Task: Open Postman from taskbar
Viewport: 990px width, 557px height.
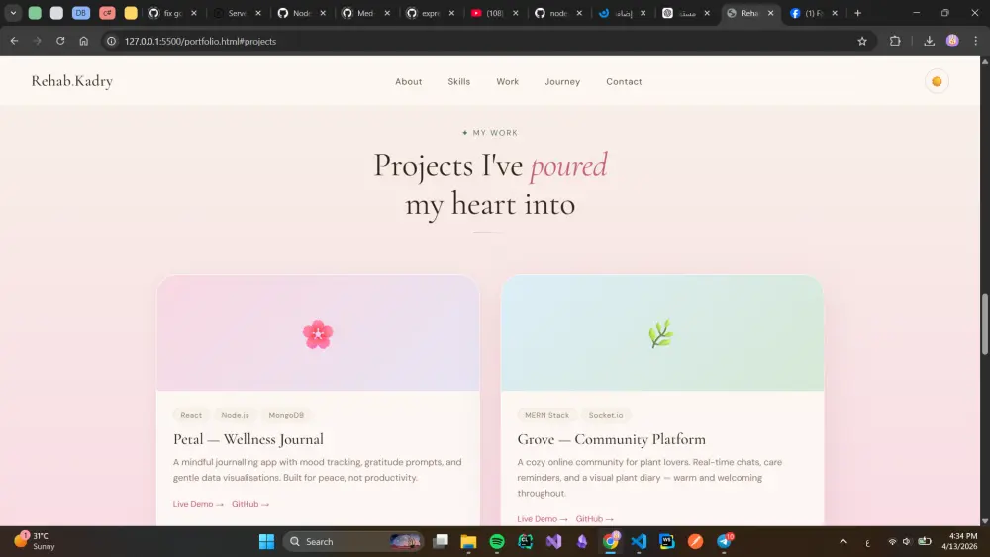Action: 695,541
